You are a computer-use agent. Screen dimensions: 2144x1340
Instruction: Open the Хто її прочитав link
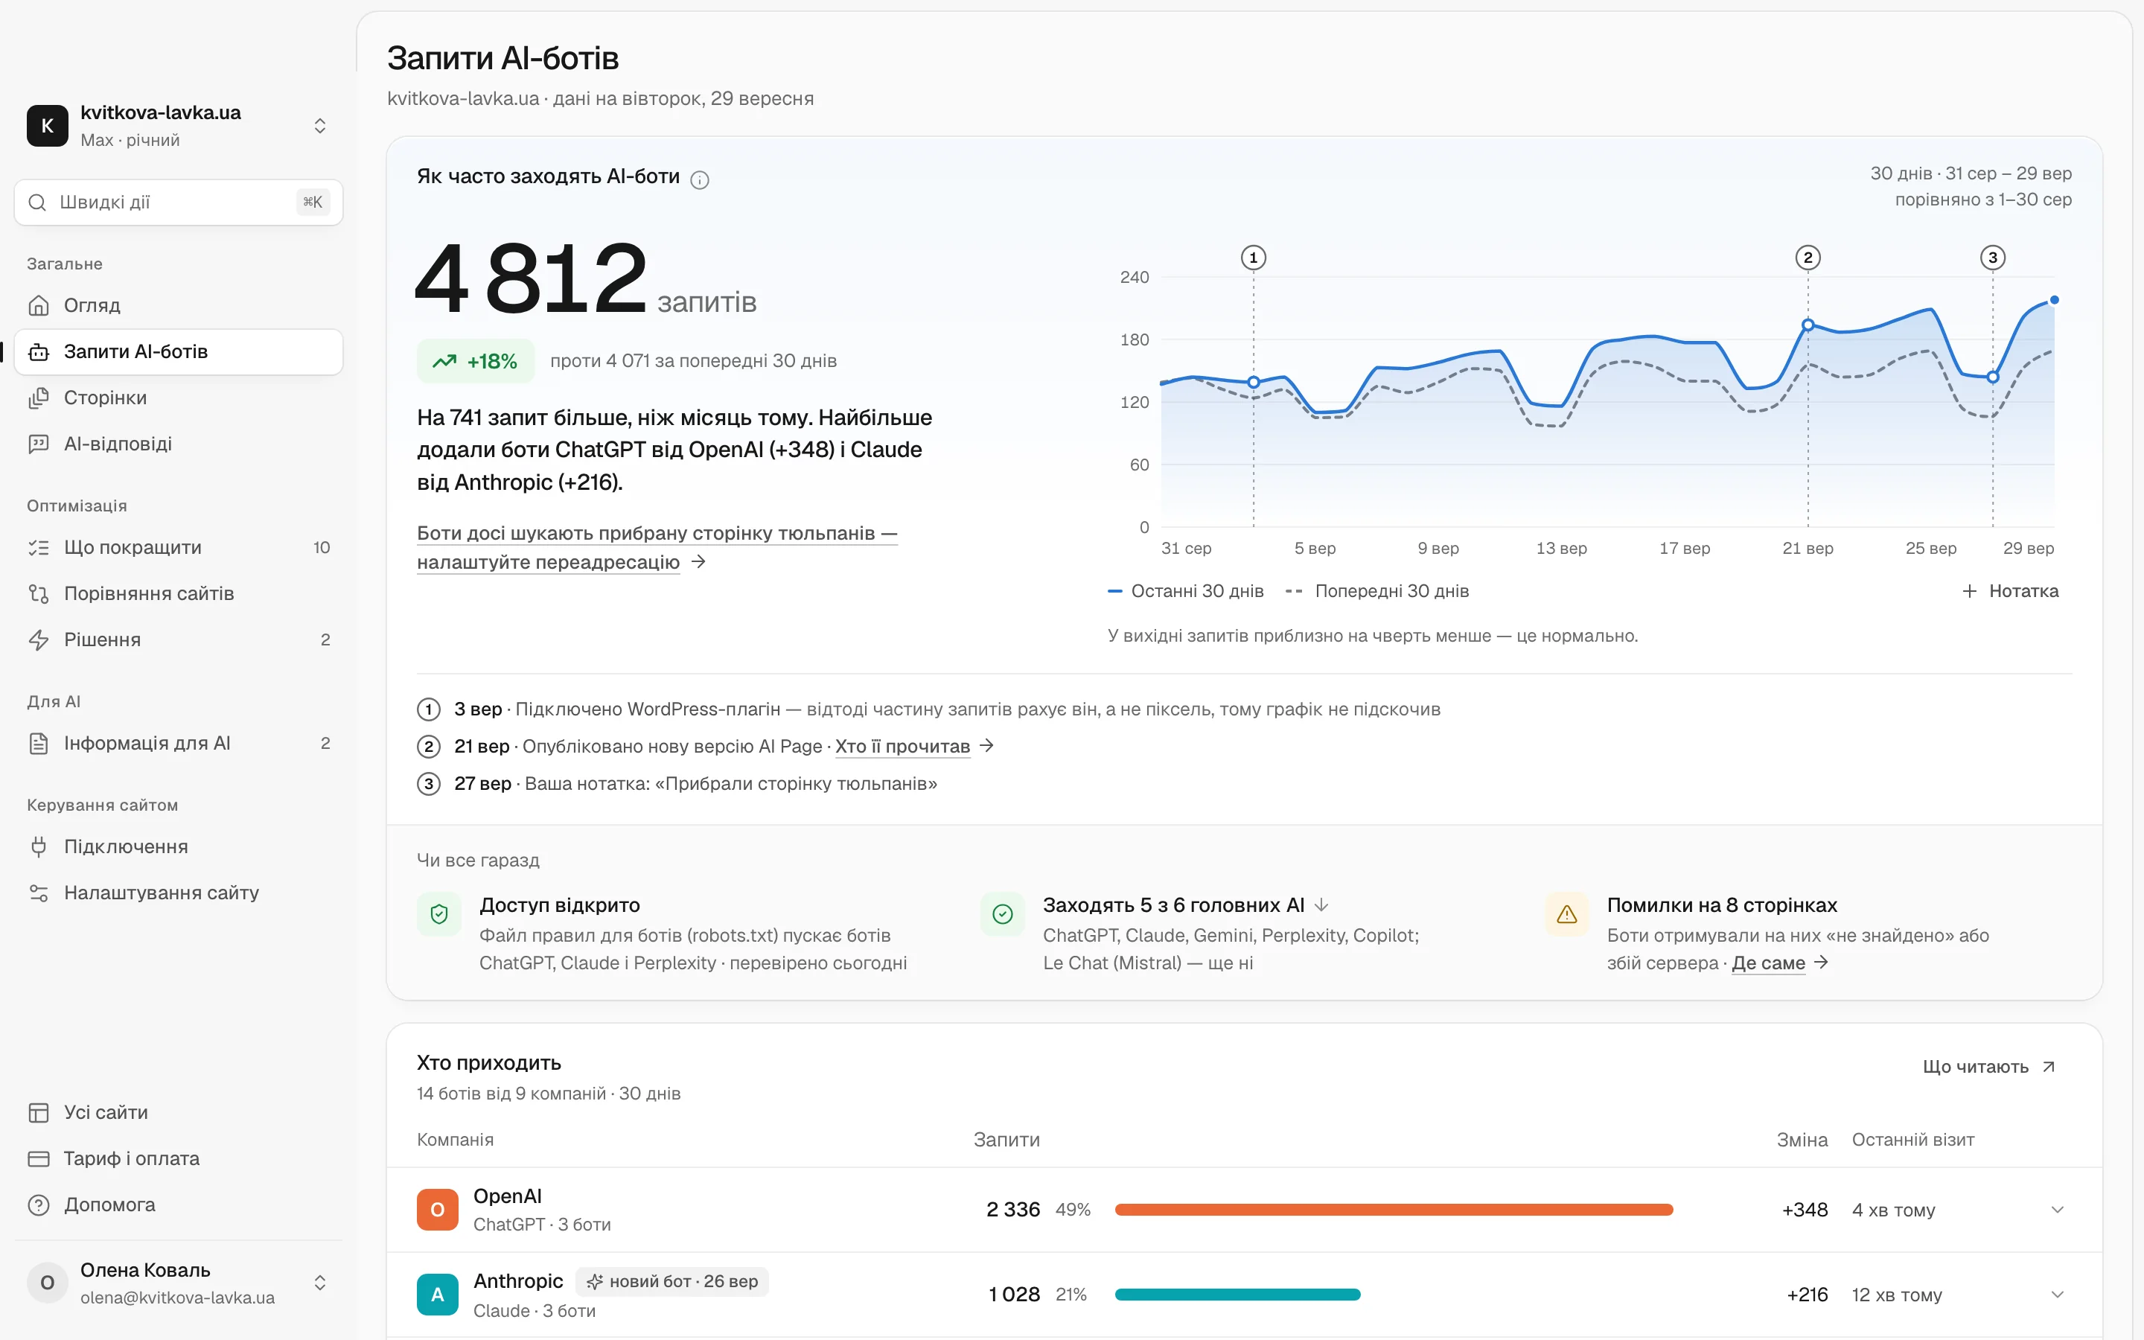[x=914, y=746]
